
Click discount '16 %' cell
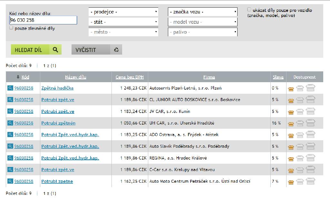tap(276, 123)
